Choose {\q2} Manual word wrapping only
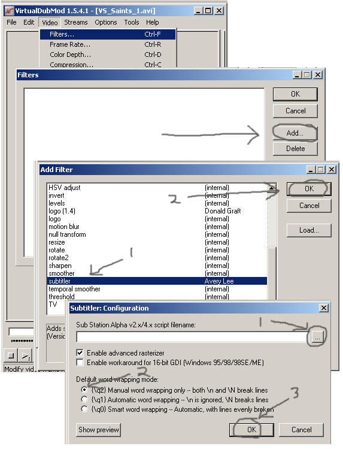This screenshot has width=343, height=449. pyautogui.click(x=84, y=390)
